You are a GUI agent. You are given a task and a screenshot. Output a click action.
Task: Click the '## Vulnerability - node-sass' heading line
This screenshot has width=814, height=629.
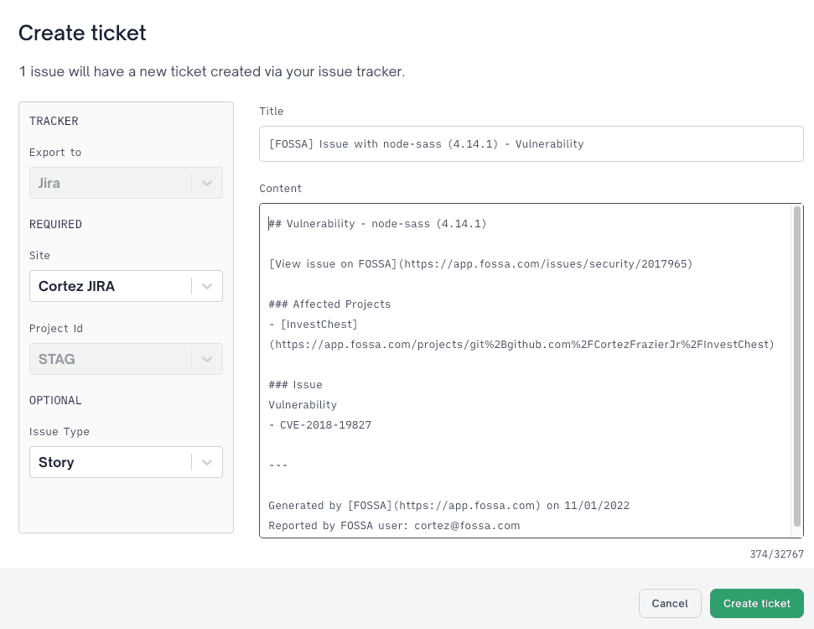pos(377,224)
